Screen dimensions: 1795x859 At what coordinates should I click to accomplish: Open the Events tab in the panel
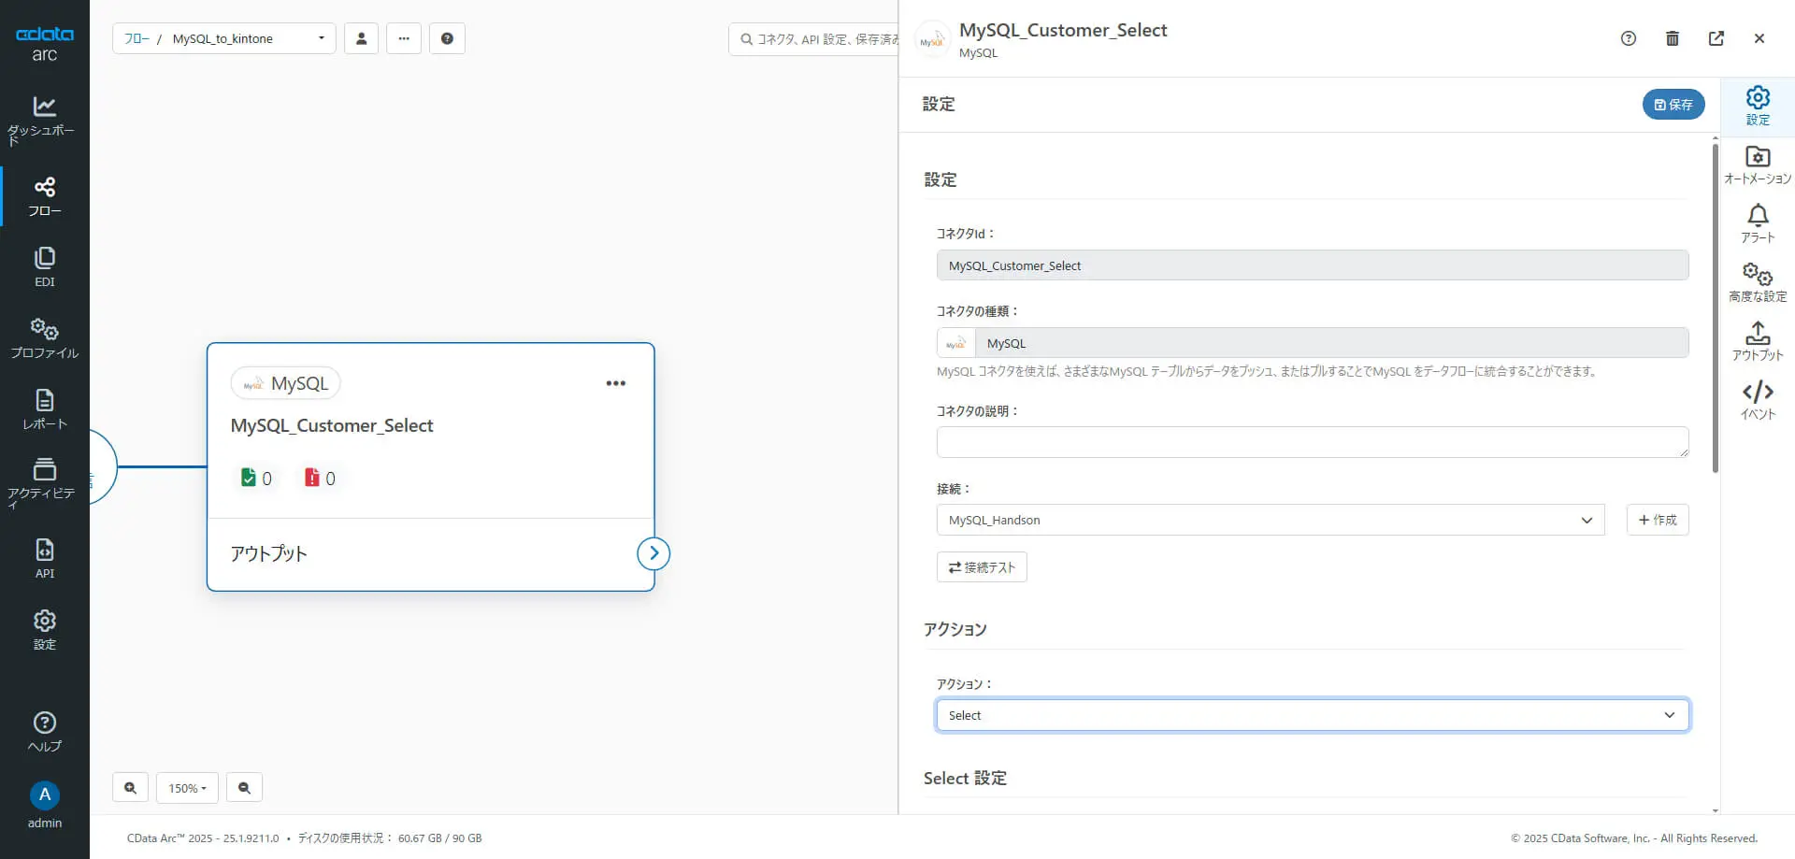pyautogui.click(x=1758, y=400)
